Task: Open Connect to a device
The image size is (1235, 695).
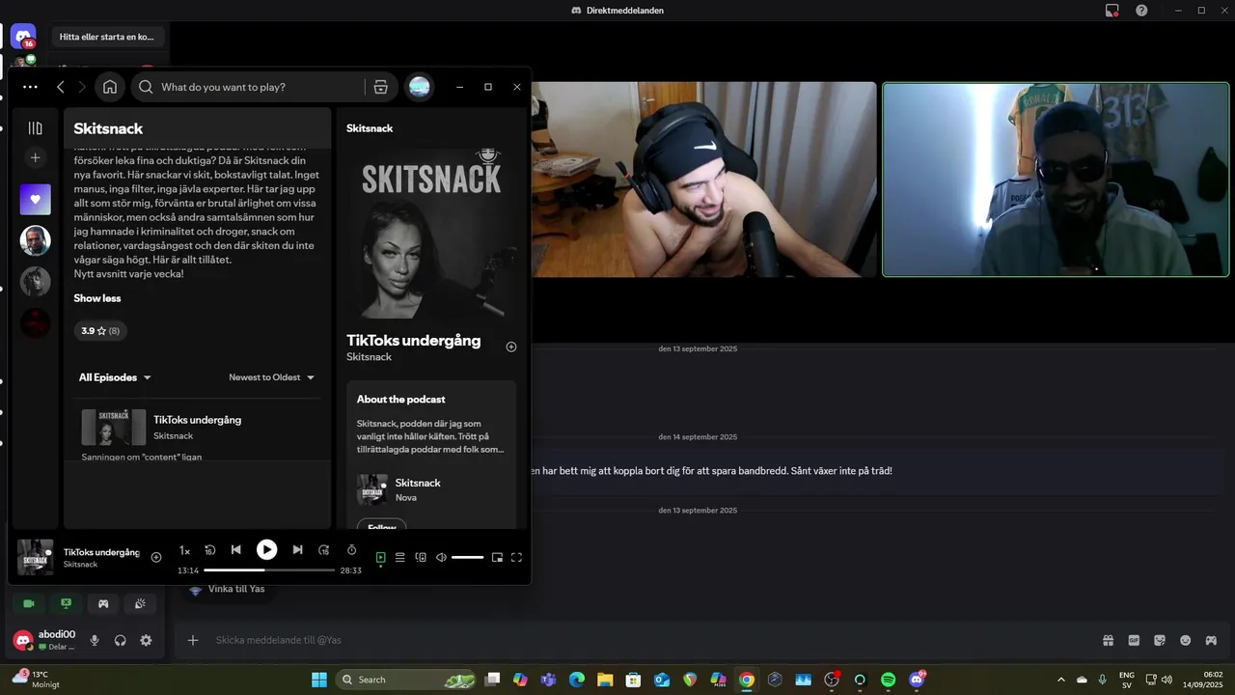Action: (x=421, y=557)
